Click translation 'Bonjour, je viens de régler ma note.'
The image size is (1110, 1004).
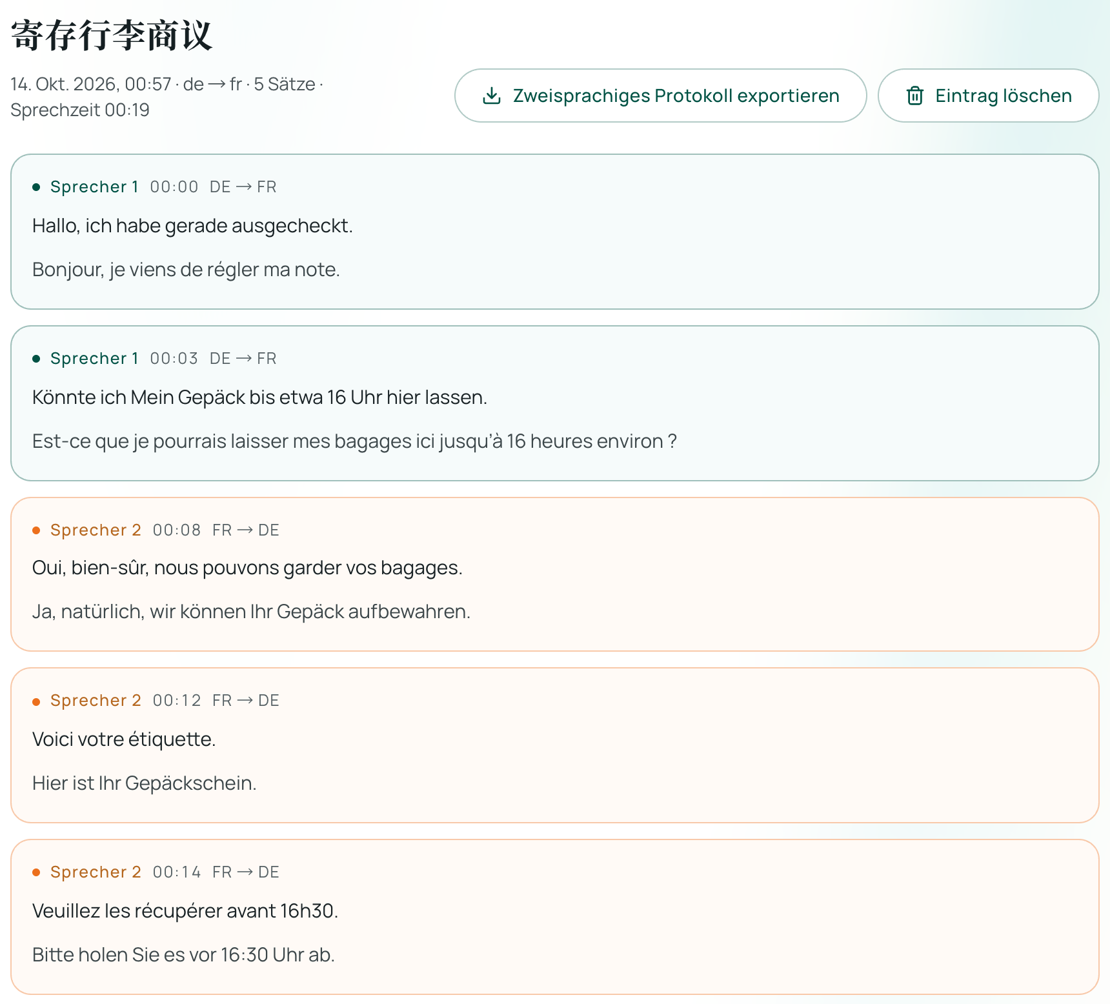(186, 270)
